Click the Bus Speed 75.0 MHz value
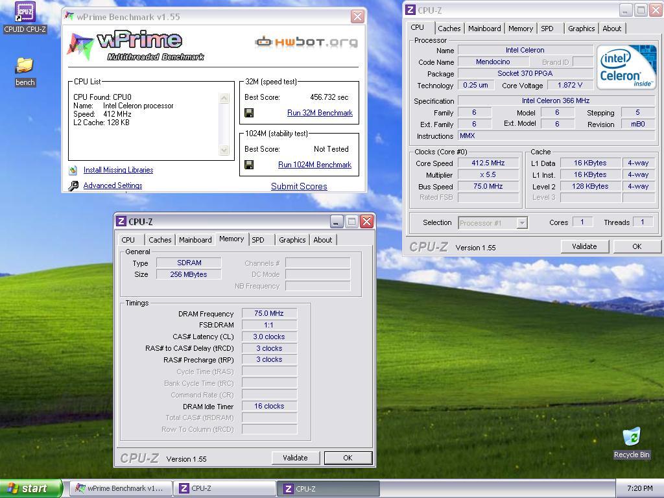 pos(488,186)
